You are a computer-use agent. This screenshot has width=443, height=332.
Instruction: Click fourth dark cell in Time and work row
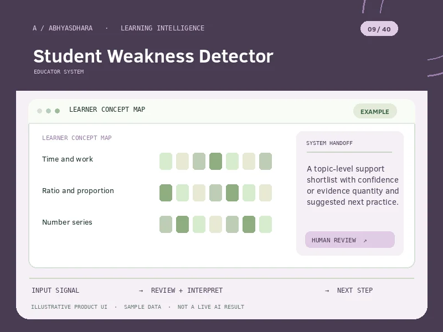coord(215,161)
